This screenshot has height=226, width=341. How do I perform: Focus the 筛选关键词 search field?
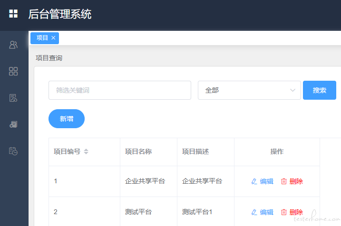120,90
